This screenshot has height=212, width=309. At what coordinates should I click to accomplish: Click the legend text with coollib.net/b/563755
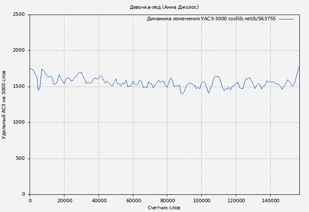coord(211,19)
